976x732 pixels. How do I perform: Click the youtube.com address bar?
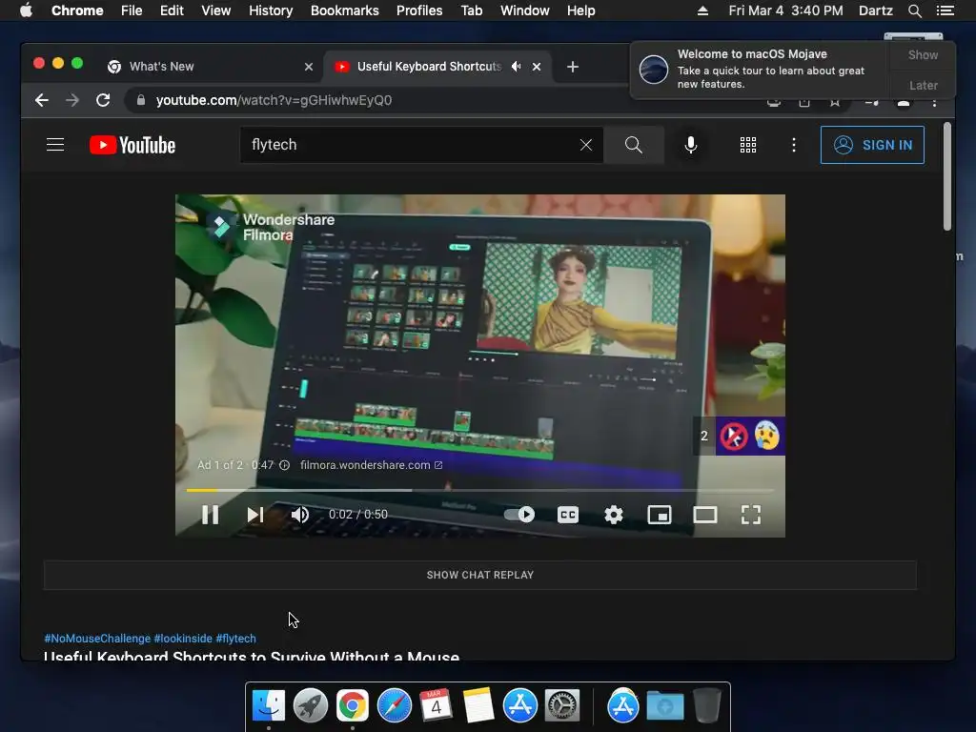(436, 100)
